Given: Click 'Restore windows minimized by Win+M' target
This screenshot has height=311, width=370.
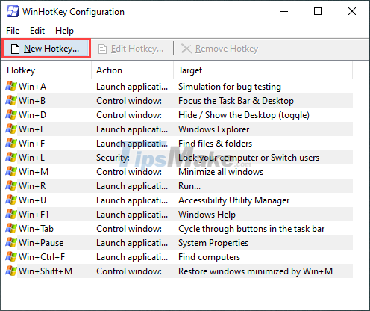Looking at the screenshot, I should click(x=256, y=271).
